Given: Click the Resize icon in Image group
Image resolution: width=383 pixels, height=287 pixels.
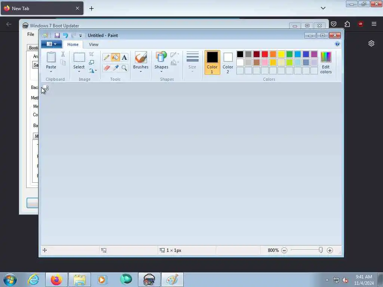Looking at the screenshot, I should tap(92, 62).
